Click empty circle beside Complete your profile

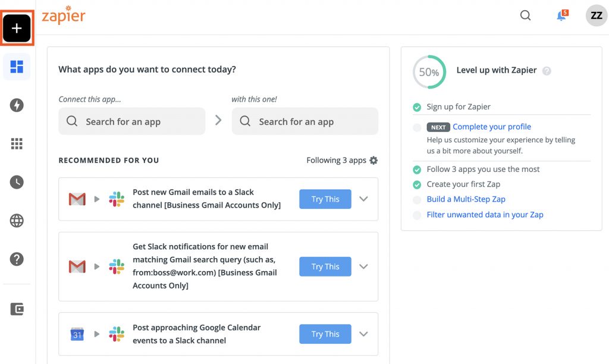pos(417,127)
